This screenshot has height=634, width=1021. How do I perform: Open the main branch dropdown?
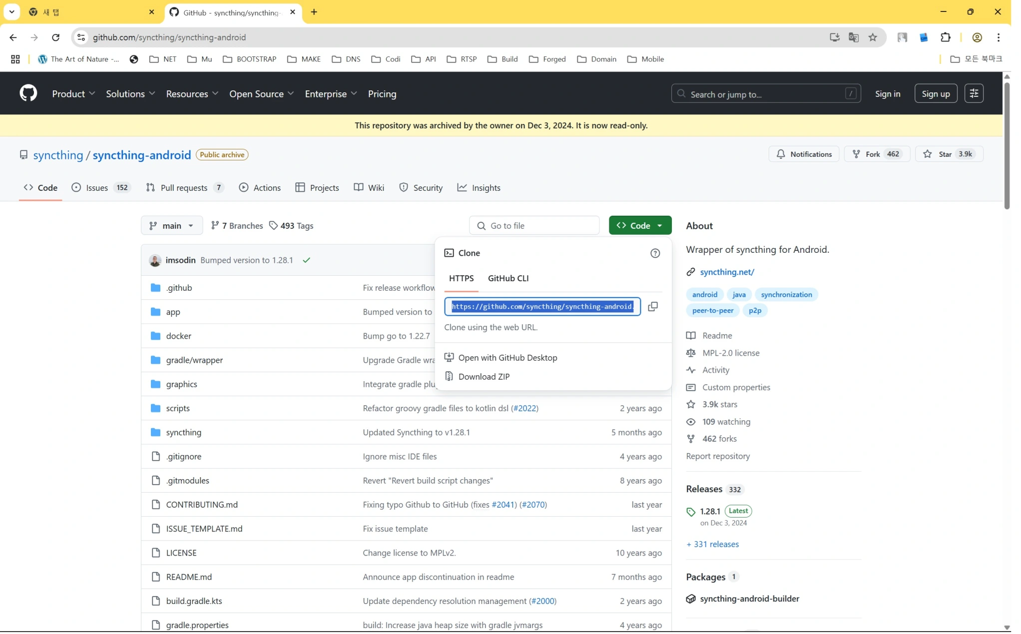point(171,226)
